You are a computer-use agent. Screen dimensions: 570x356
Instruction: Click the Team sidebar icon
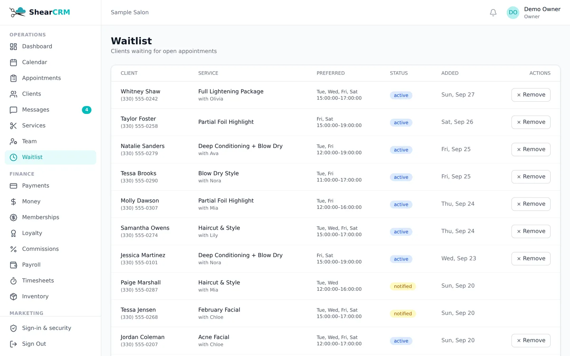click(x=13, y=142)
